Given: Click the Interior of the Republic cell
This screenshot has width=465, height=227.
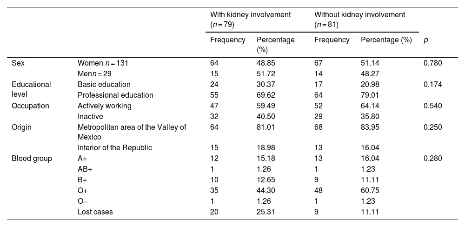Looking at the screenshot, I should pos(115,148).
